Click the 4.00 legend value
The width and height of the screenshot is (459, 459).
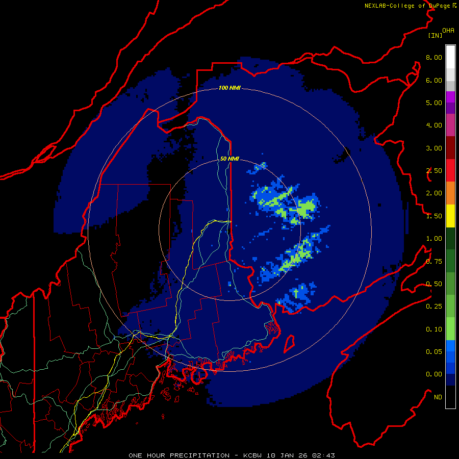click(x=434, y=125)
